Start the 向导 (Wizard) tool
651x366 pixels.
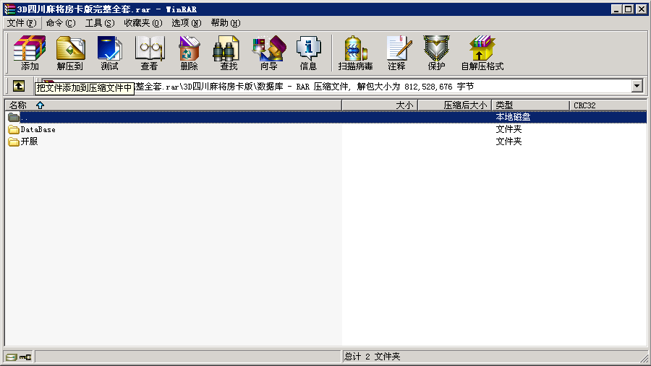[x=268, y=53]
